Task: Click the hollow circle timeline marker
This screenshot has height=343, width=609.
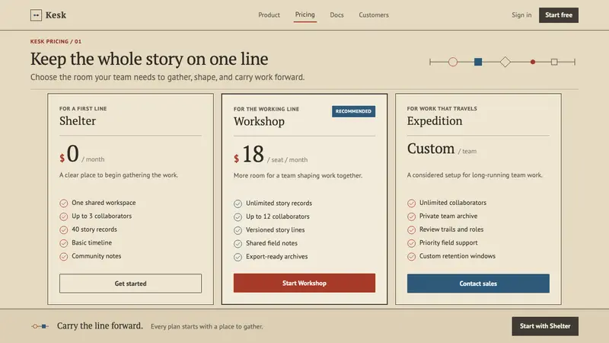Action: pyautogui.click(x=452, y=62)
